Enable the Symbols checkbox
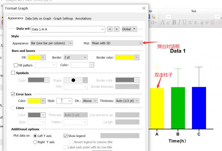Viewport: 222px width, 151px height. [13, 73]
